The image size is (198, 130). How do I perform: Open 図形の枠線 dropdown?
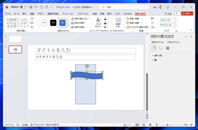pos(79,23)
